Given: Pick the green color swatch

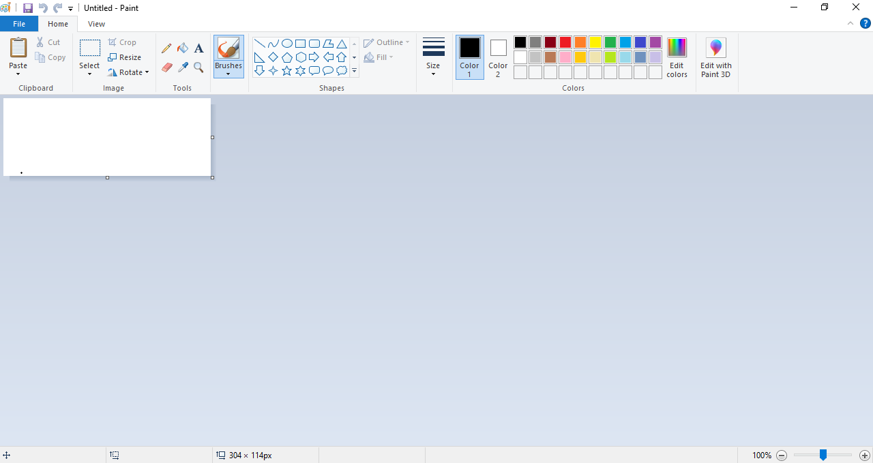Looking at the screenshot, I should (610, 42).
